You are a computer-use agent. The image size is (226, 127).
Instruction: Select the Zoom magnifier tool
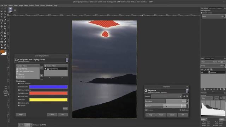(x=1, y=23)
